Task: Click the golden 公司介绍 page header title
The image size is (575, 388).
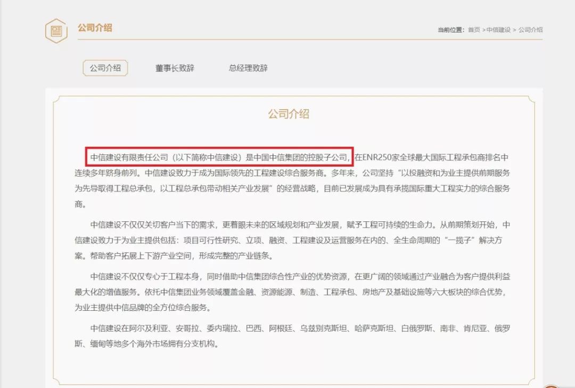Action: coord(95,28)
